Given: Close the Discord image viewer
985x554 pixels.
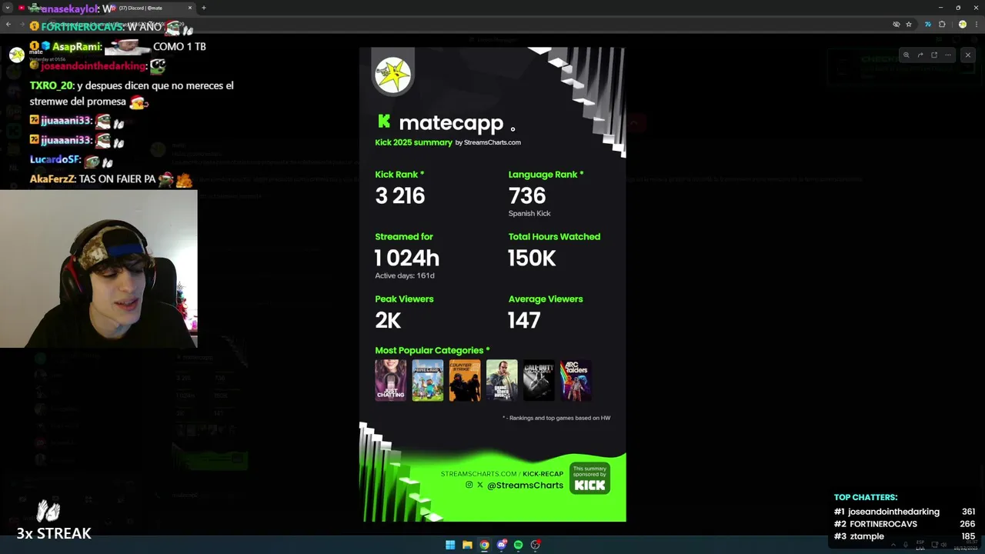Looking at the screenshot, I should pyautogui.click(x=968, y=55).
